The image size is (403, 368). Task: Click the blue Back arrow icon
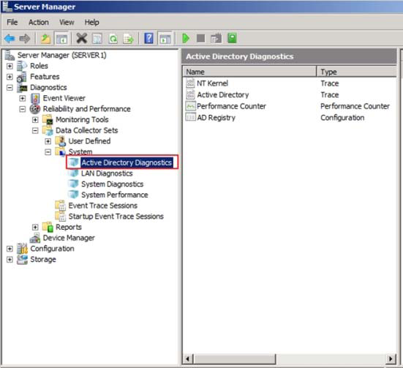[10, 39]
